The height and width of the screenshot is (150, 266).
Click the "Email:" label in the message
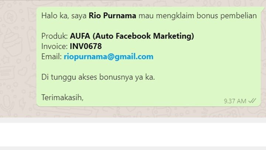52,57
